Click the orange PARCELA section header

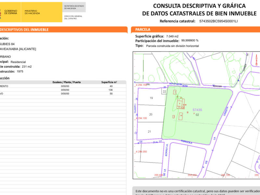tap(196, 30)
